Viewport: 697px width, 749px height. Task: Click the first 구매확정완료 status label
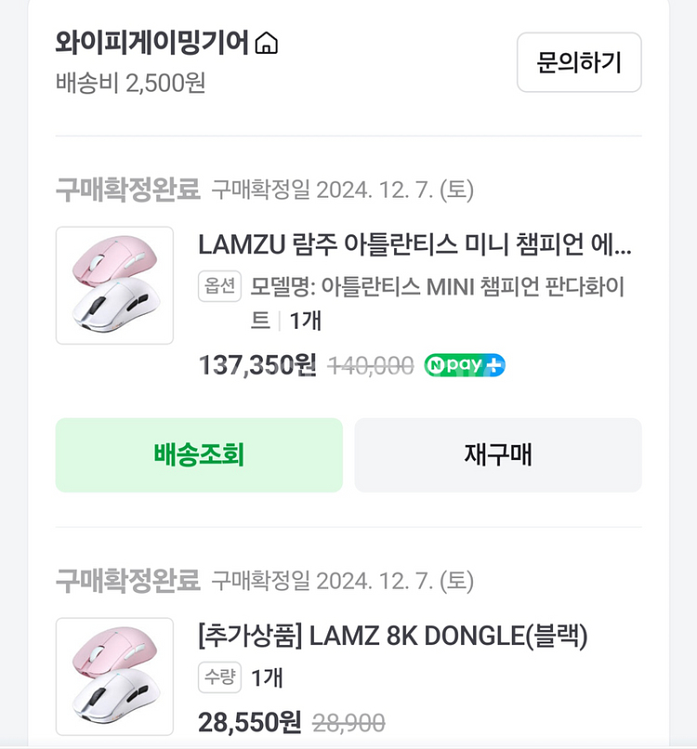tap(127, 191)
